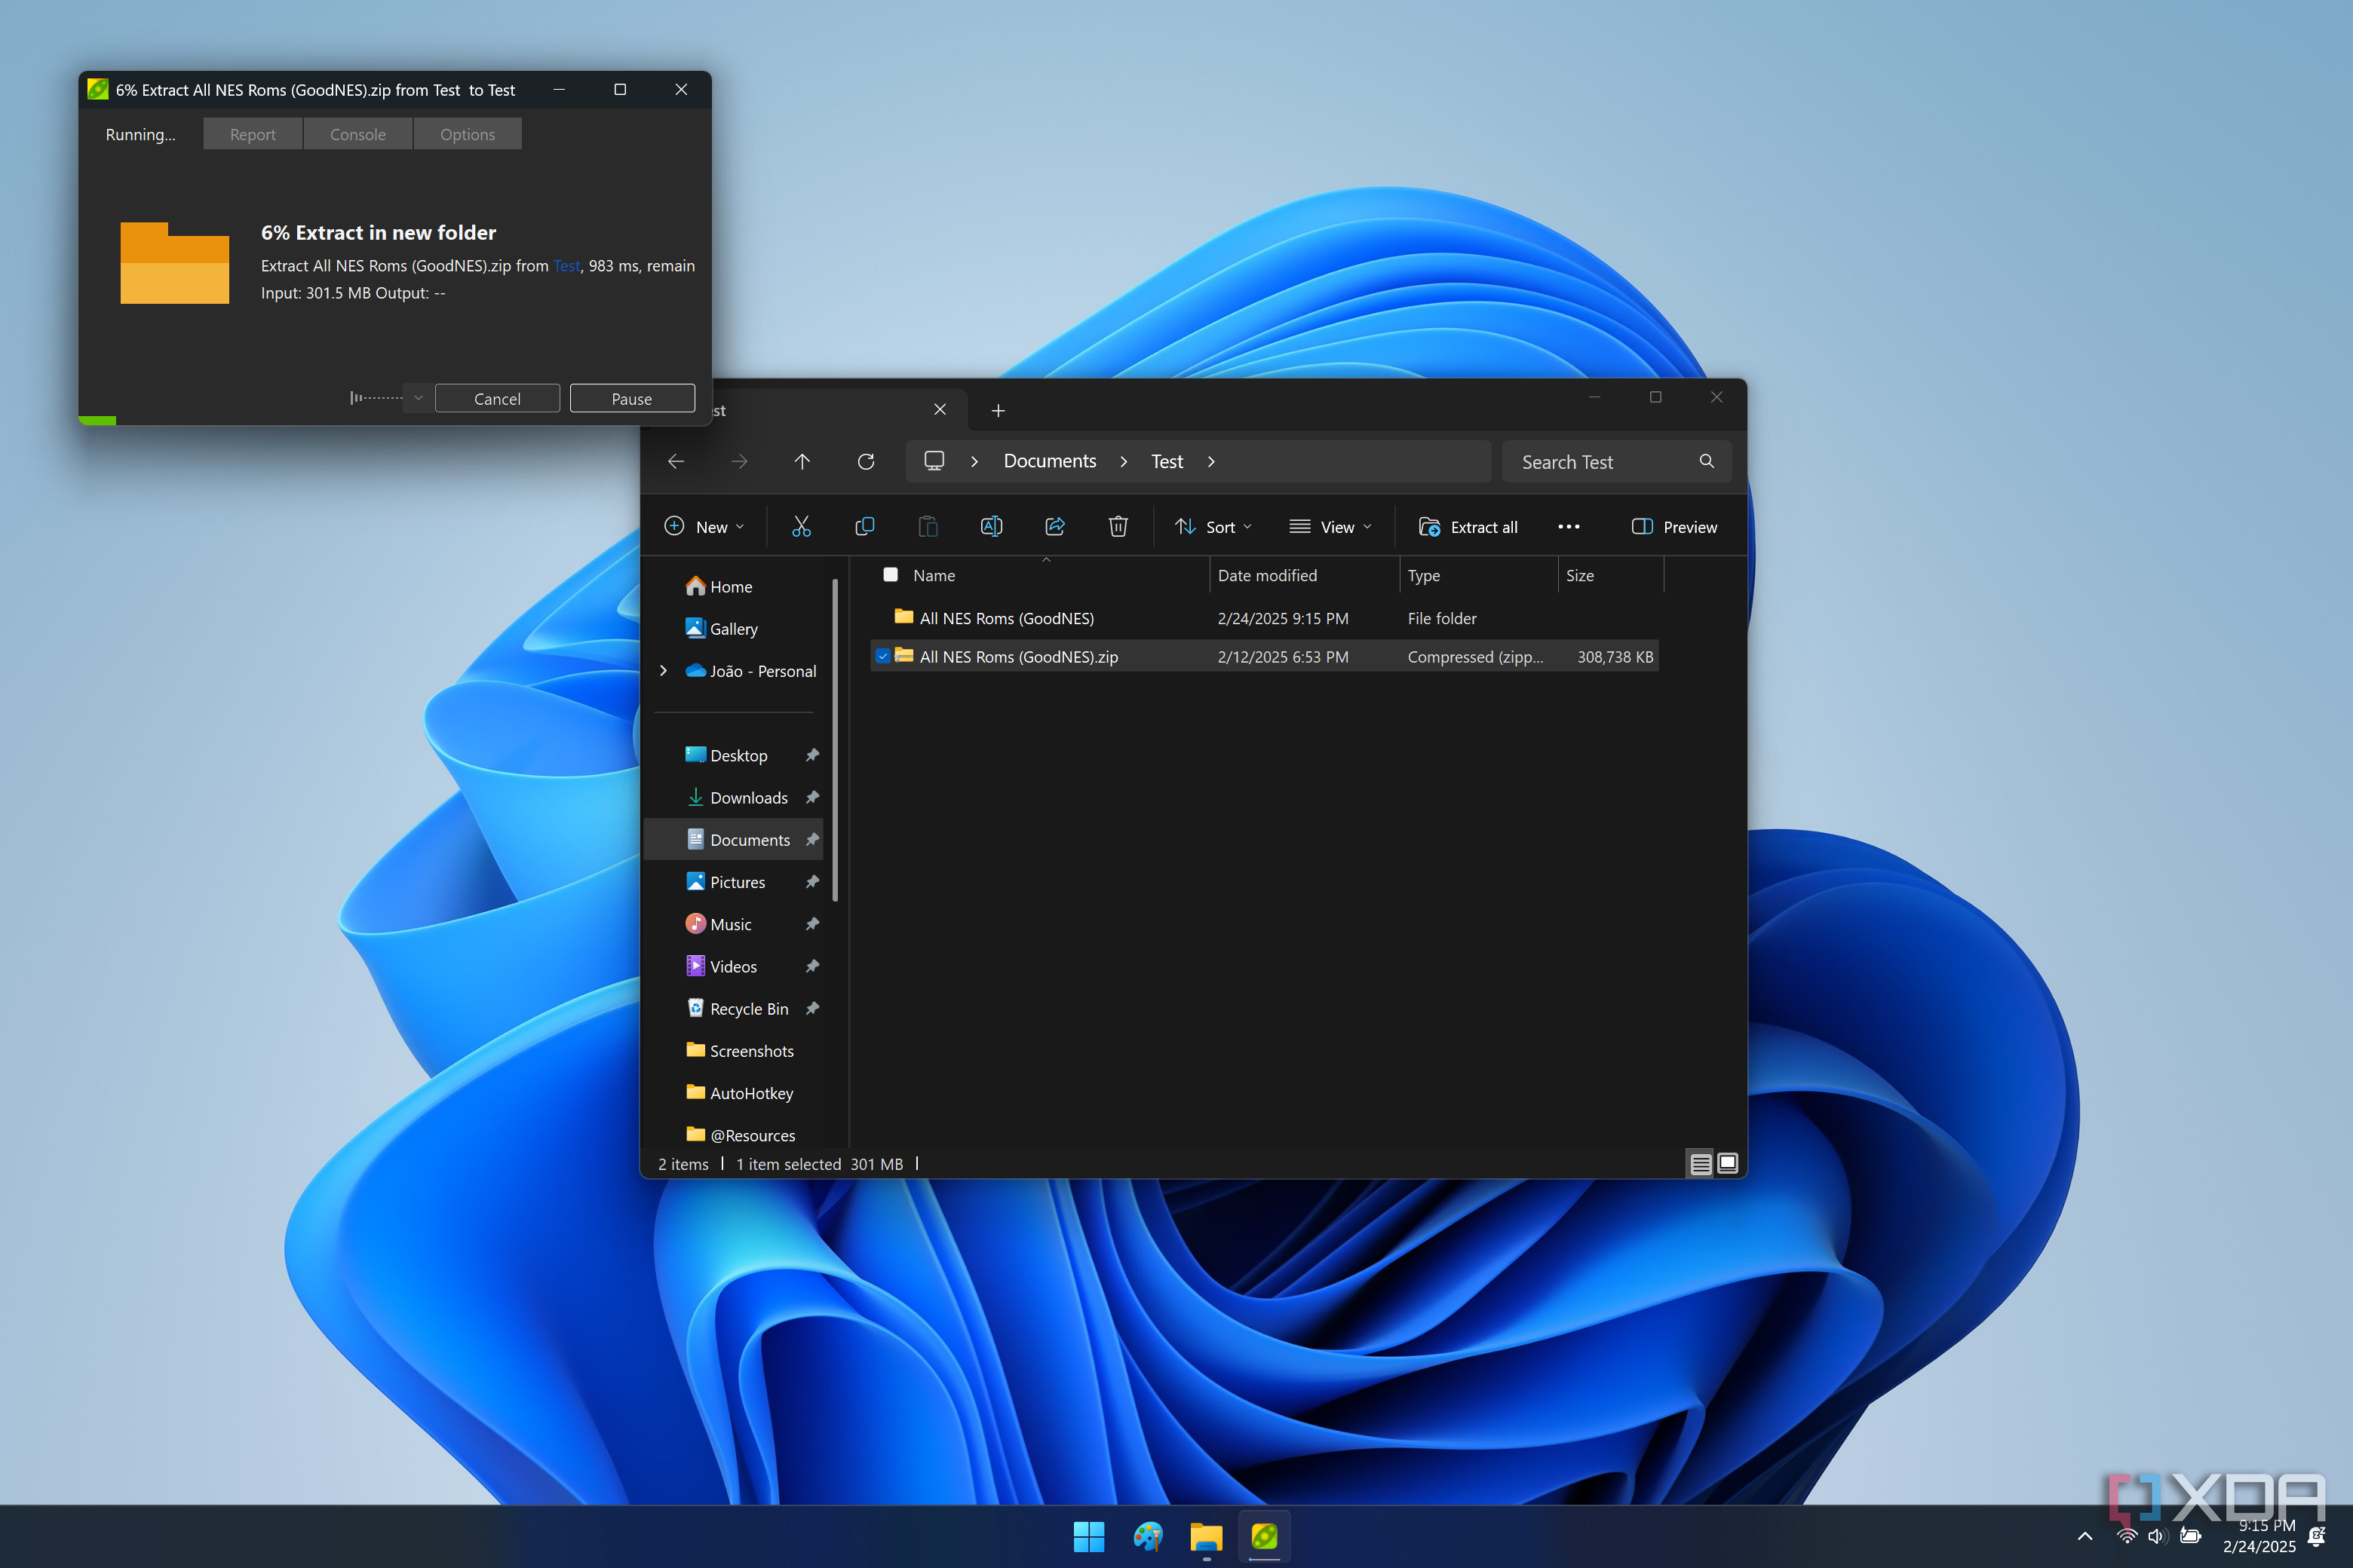Add a new tab with the plus icon

999,411
